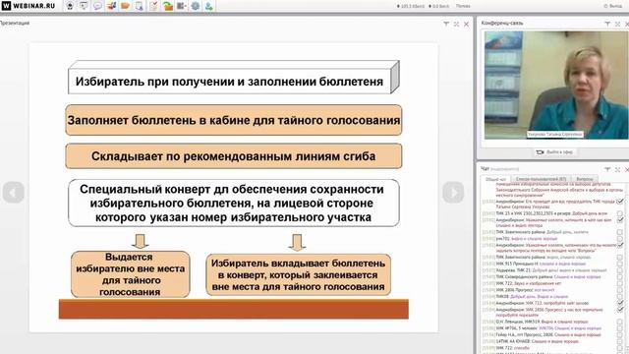
Task: Check the УИК 2806 Прогресс message
Action: (620, 289)
